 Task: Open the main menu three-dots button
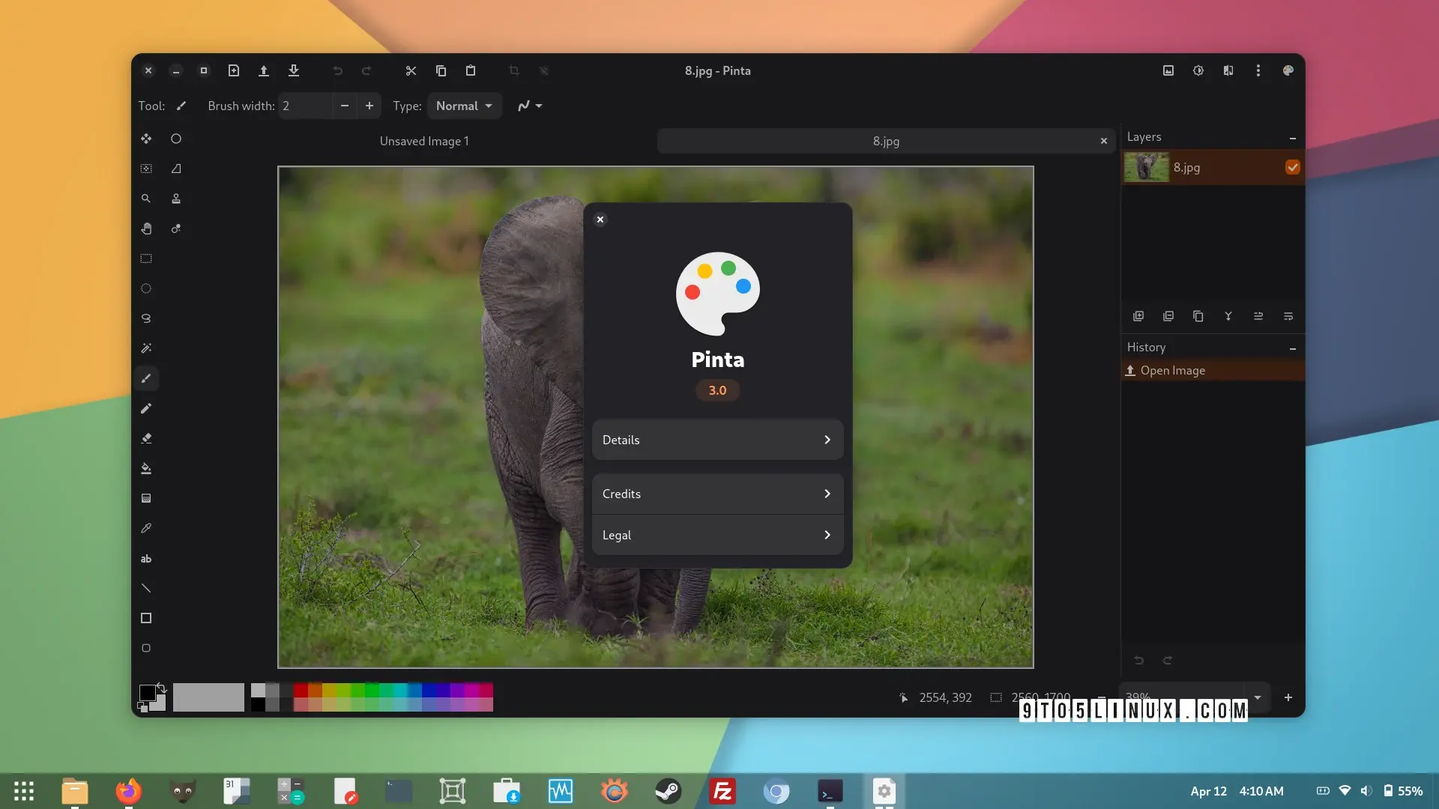coord(1258,70)
